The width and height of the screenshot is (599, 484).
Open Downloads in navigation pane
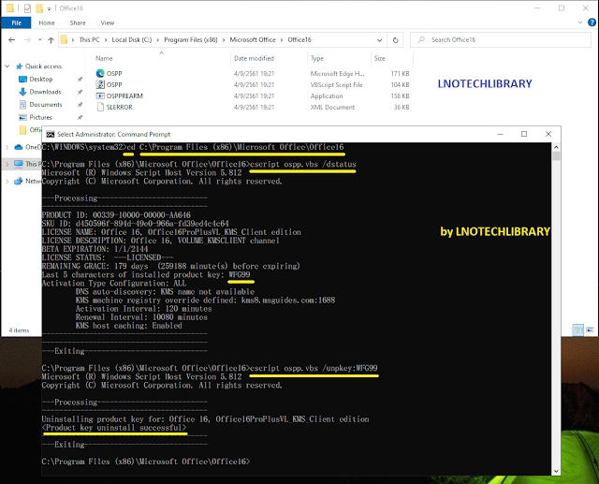click(x=45, y=92)
